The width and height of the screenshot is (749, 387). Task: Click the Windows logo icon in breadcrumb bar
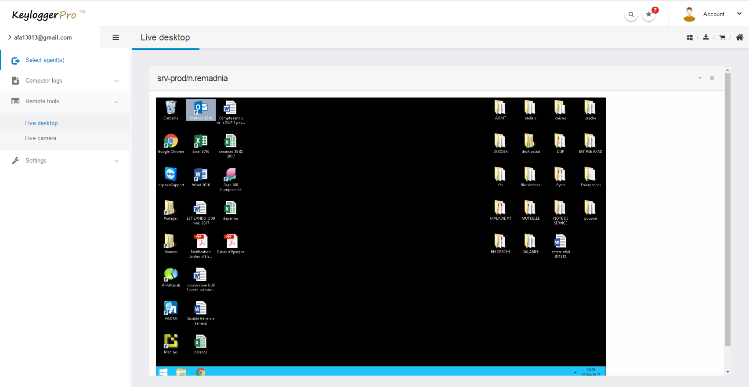pos(690,38)
